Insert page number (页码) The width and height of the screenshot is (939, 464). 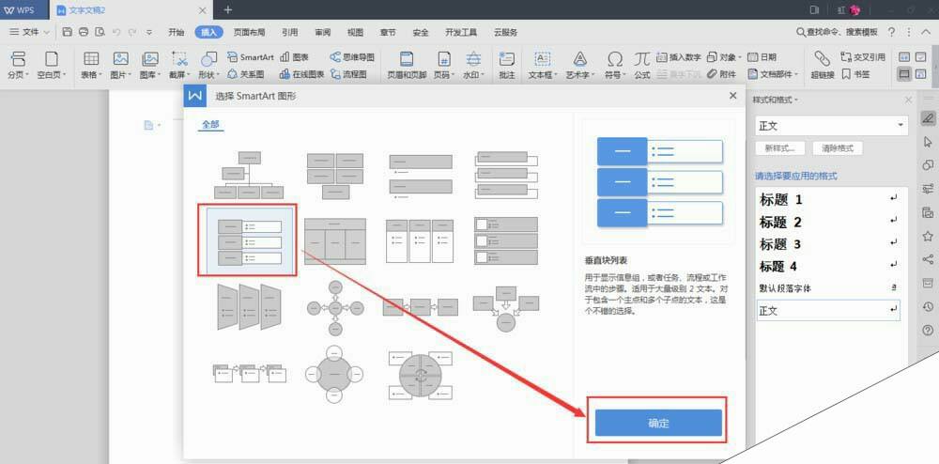point(443,66)
